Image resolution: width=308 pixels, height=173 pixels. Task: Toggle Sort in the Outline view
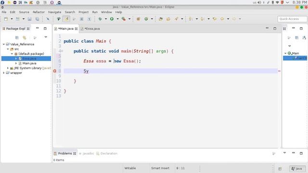click(x=304, y=37)
